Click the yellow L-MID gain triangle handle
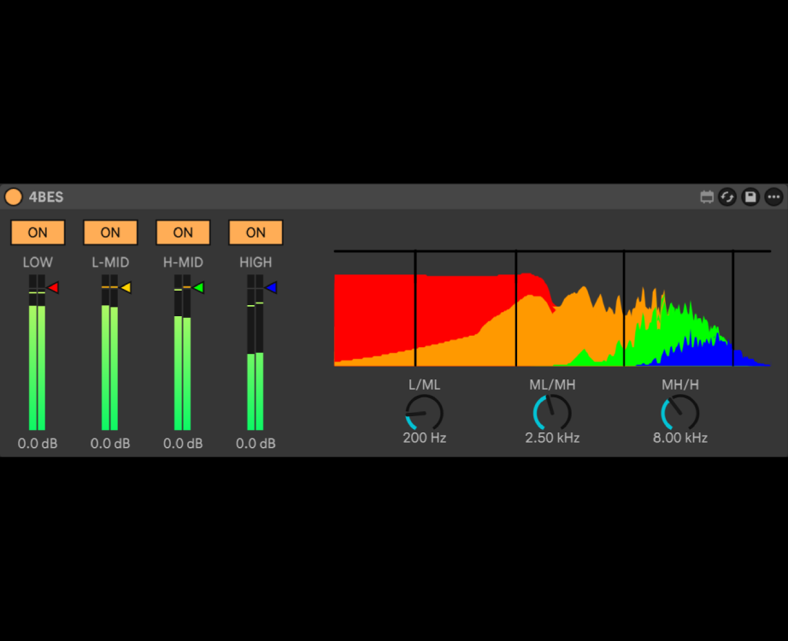 click(x=126, y=288)
